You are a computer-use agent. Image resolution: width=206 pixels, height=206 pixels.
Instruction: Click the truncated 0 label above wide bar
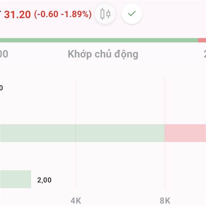pyautogui.click(x=1, y=88)
